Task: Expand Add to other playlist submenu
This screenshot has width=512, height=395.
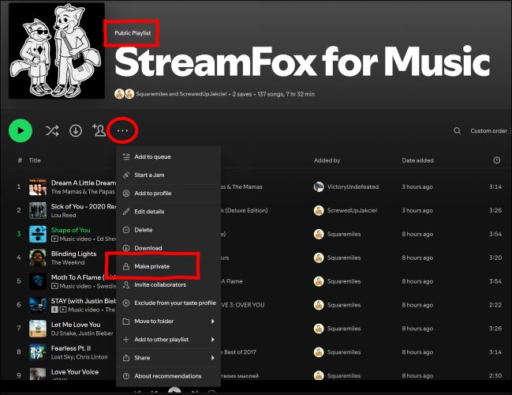Action: pos(169,340)
